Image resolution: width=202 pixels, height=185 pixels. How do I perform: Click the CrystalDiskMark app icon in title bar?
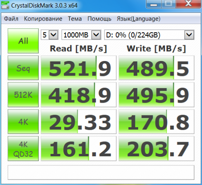click(5, 5)
